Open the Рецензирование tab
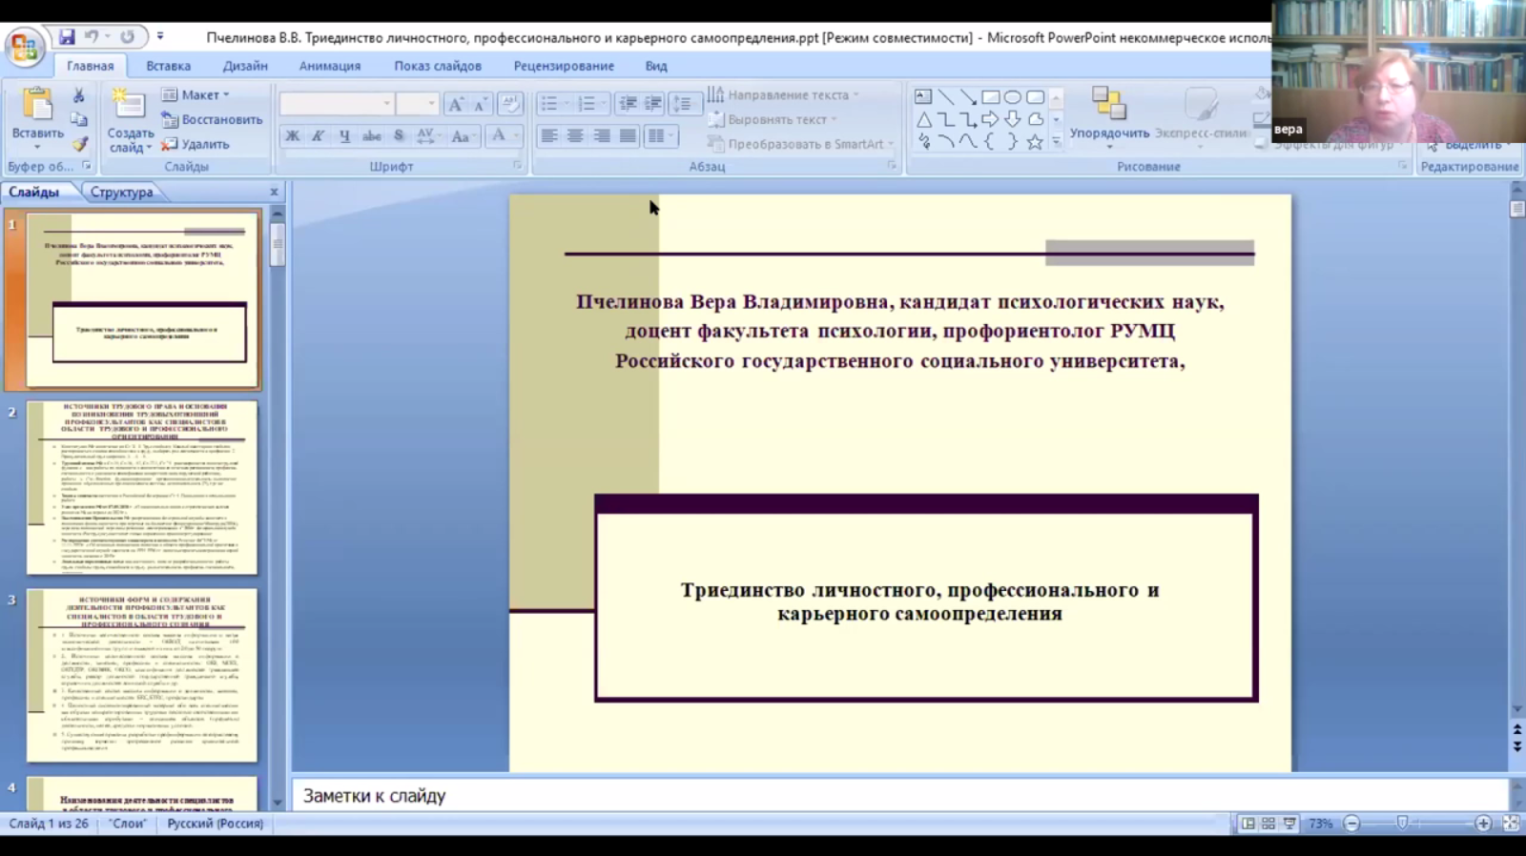Image resolution: width=1526 pixels, height=856 pixels. [x=564, y=66]
